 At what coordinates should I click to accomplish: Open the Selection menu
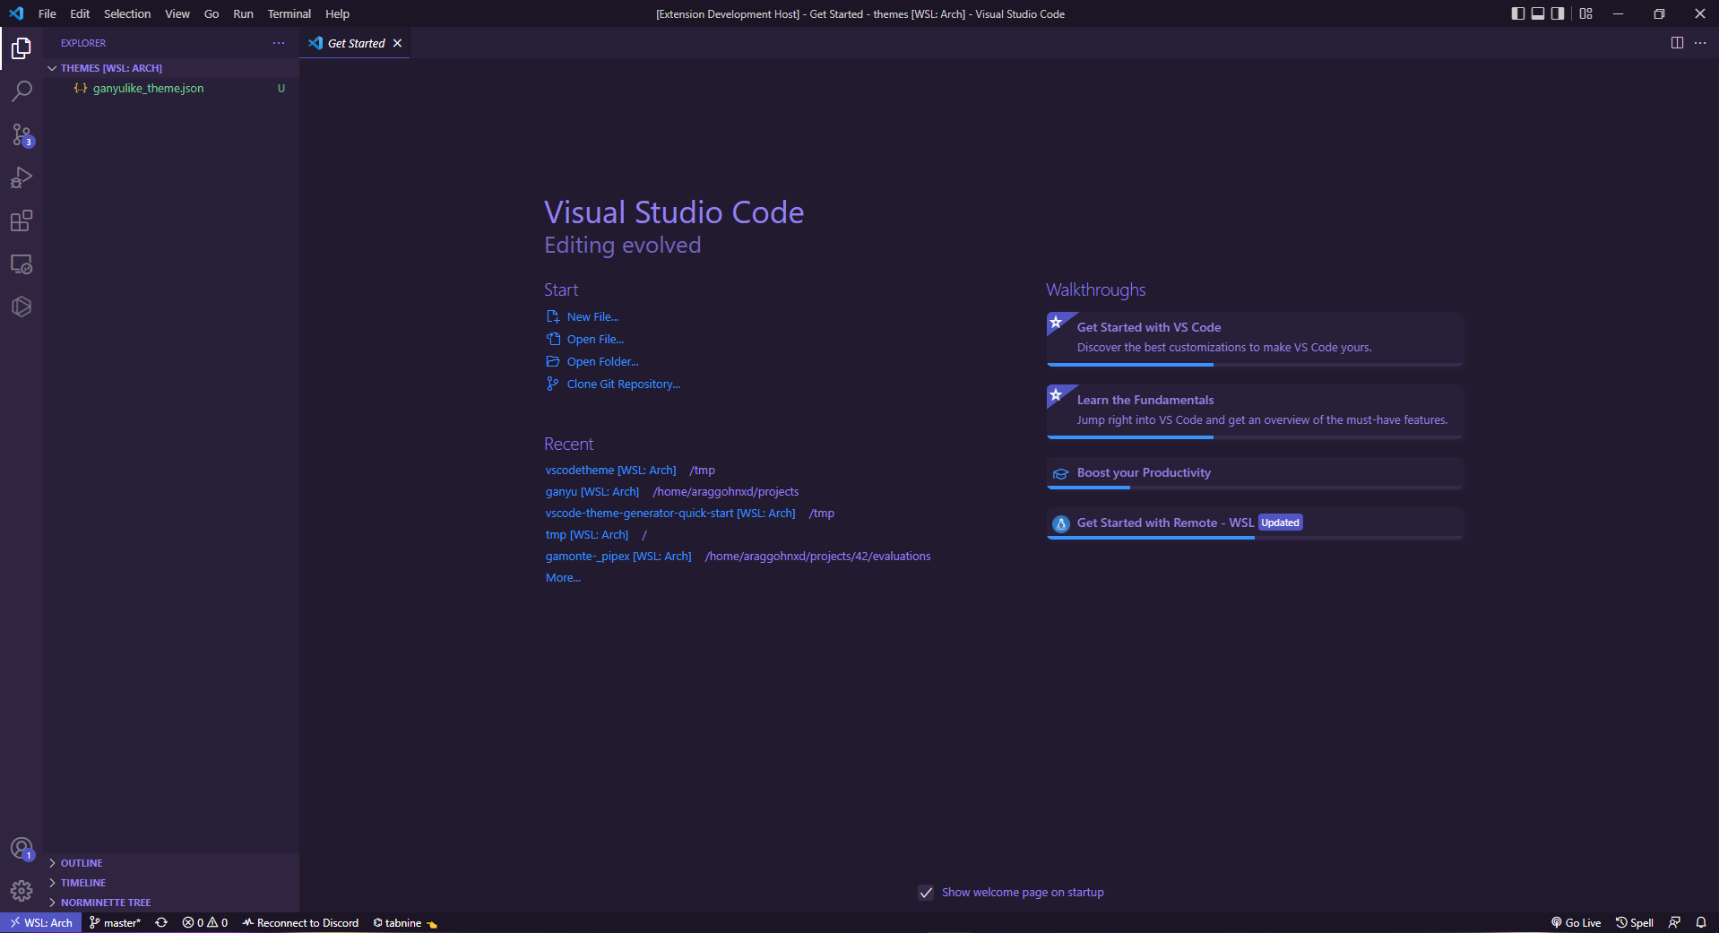pos(127,13)
